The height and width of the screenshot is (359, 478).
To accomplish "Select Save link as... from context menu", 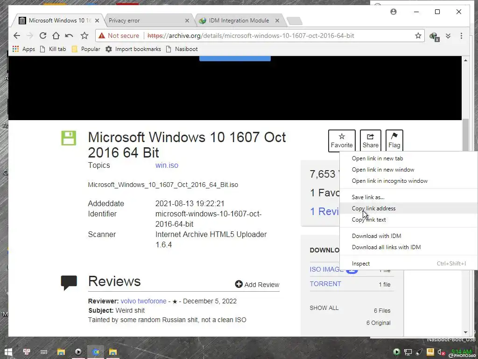I will click(x=408, y=197).
